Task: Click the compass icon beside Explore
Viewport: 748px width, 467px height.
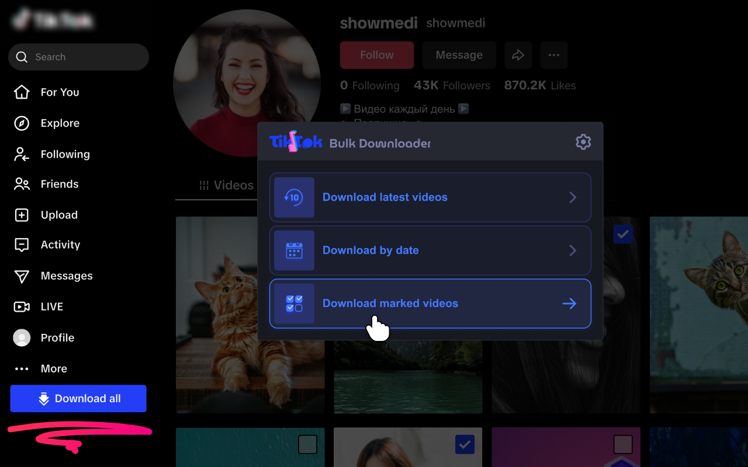Action: point(22,123)
